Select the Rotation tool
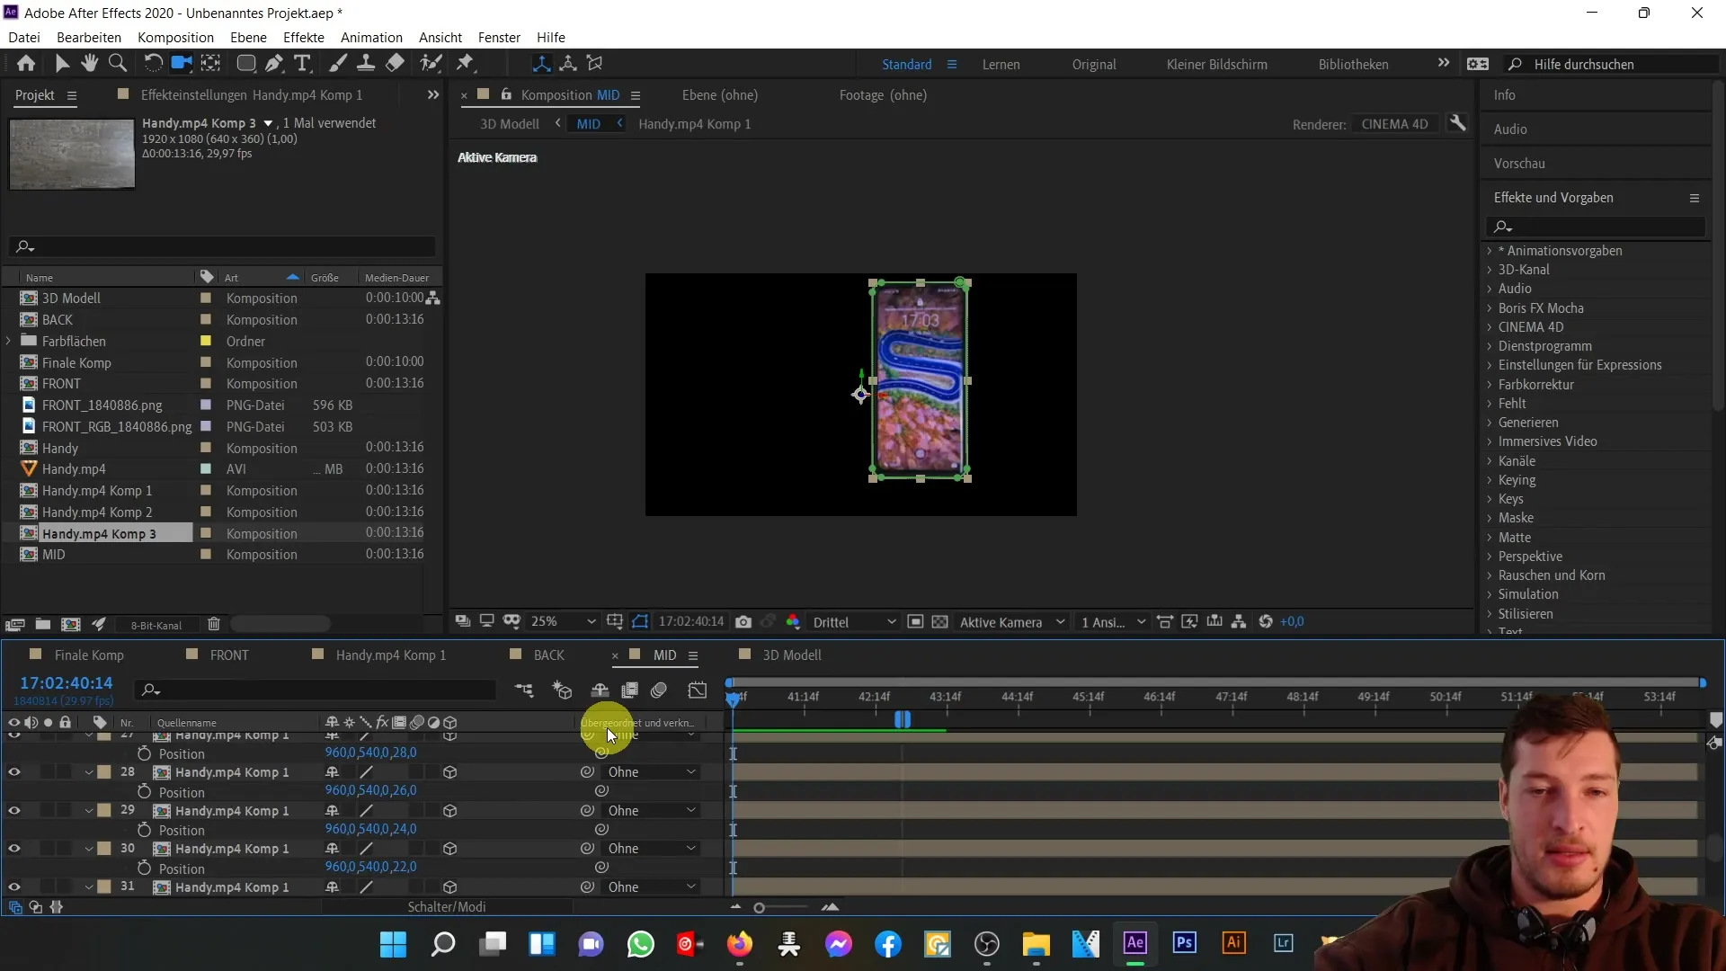The width and height of the screenshot is (1726, 971). coord(154,63)
